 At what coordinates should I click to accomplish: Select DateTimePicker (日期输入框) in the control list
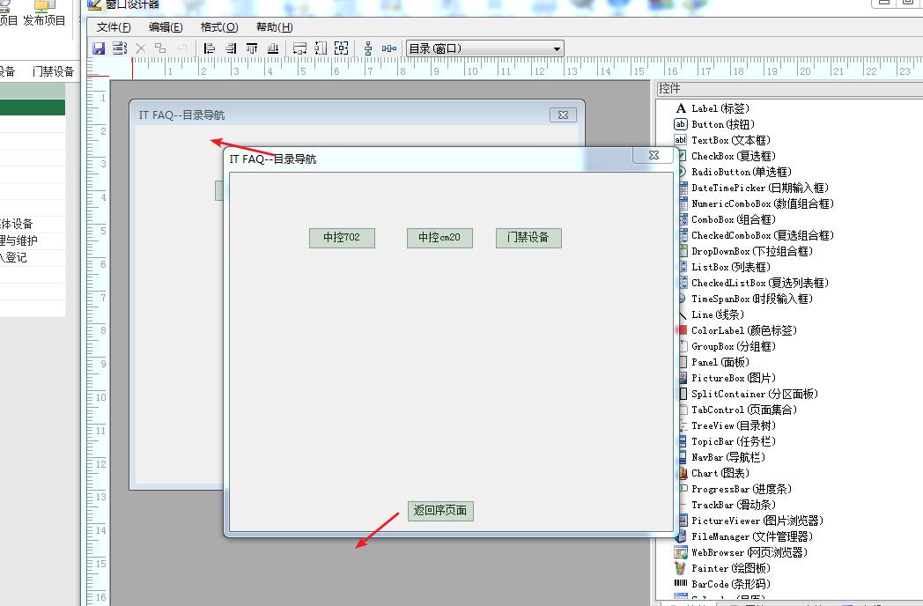(759, 188)
